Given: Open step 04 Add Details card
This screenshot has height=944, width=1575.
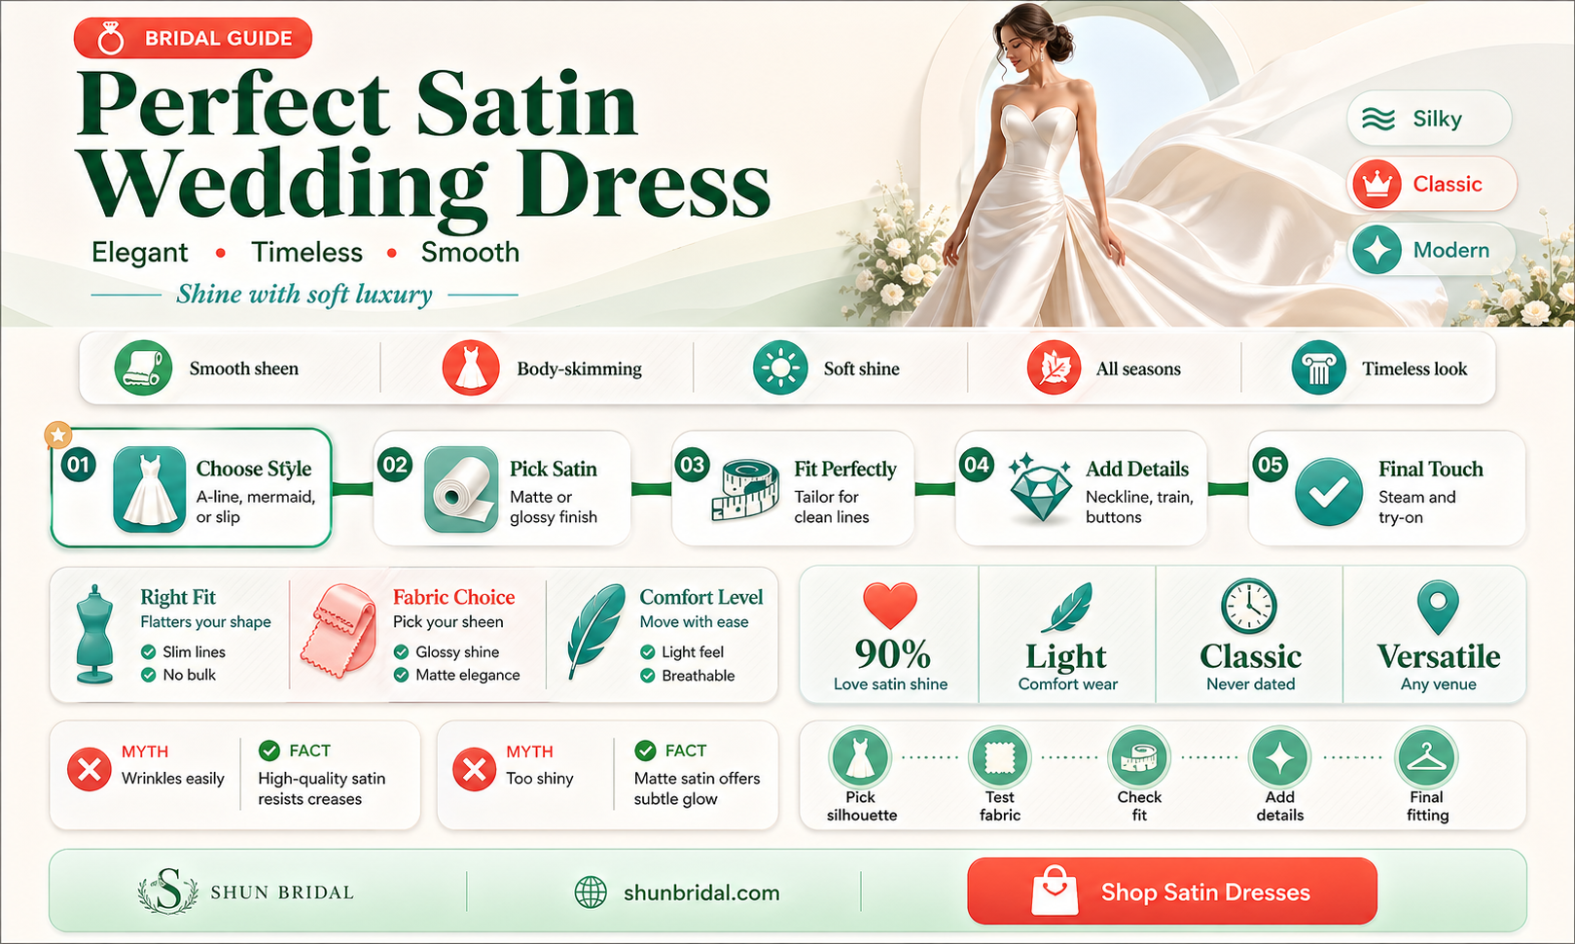Looking at the screenshot, I should (x=1081, y=488).
